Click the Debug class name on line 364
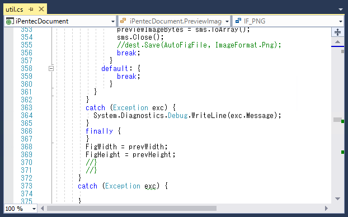The height and width of the screenshot is (217, 348). [x=178, y=115]
